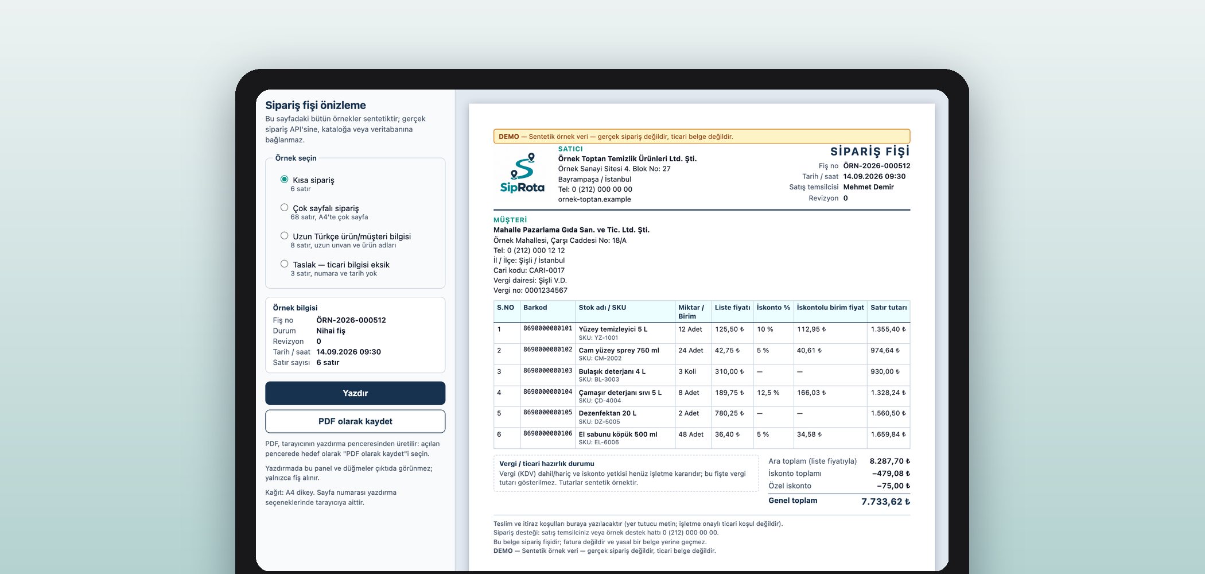Click the Dezenfektan 20 L product name
1205x574 pixels.
pos(607,413)
